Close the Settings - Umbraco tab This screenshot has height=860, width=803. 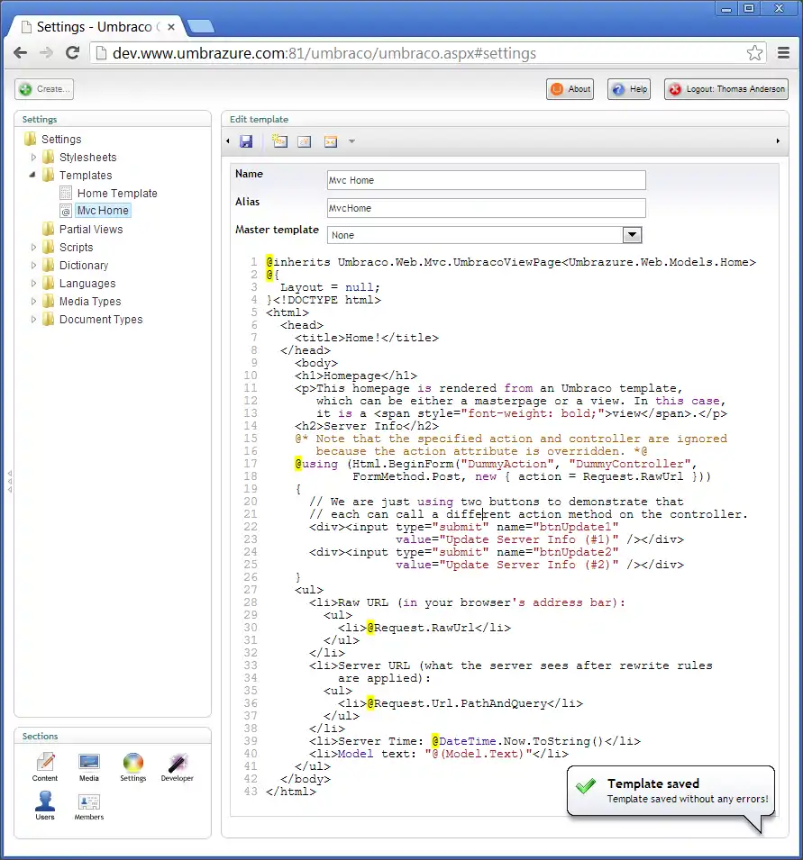171,26
